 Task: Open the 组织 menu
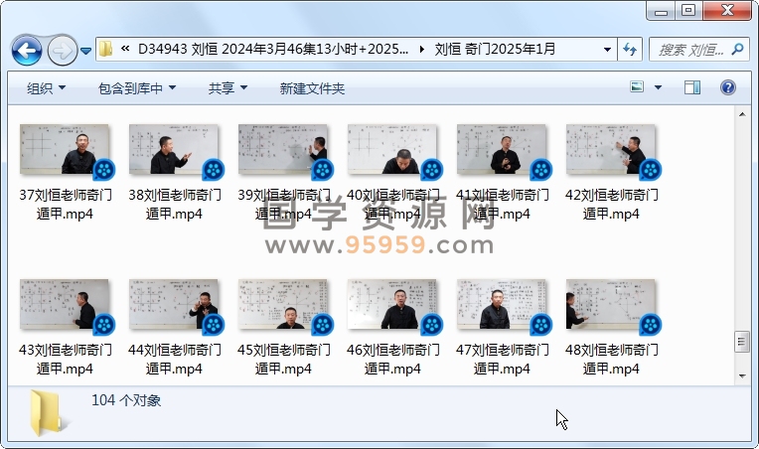tap(47, 88)
